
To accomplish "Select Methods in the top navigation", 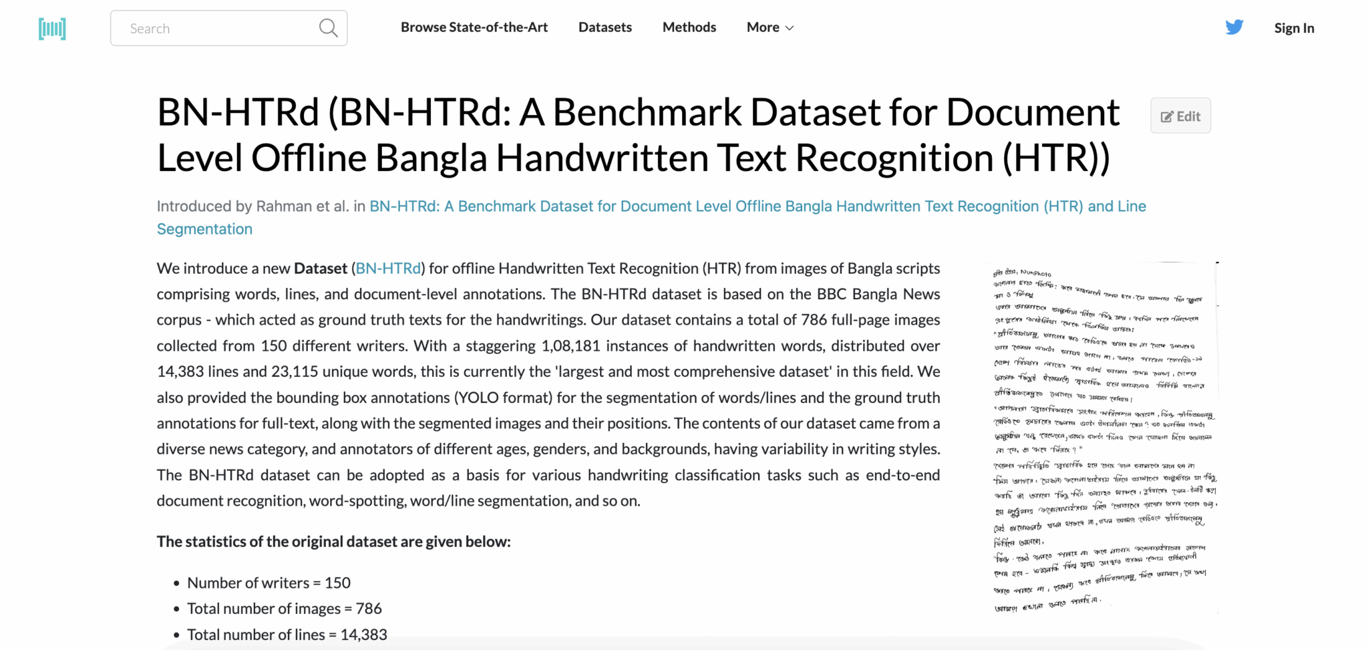I will click(689, 27).
